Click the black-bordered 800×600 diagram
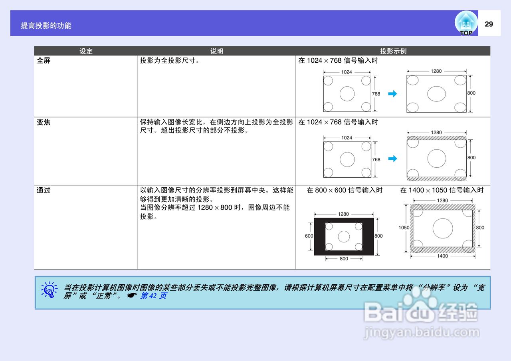The height and width of the screenshot is (361, 511). coord(344,236)
